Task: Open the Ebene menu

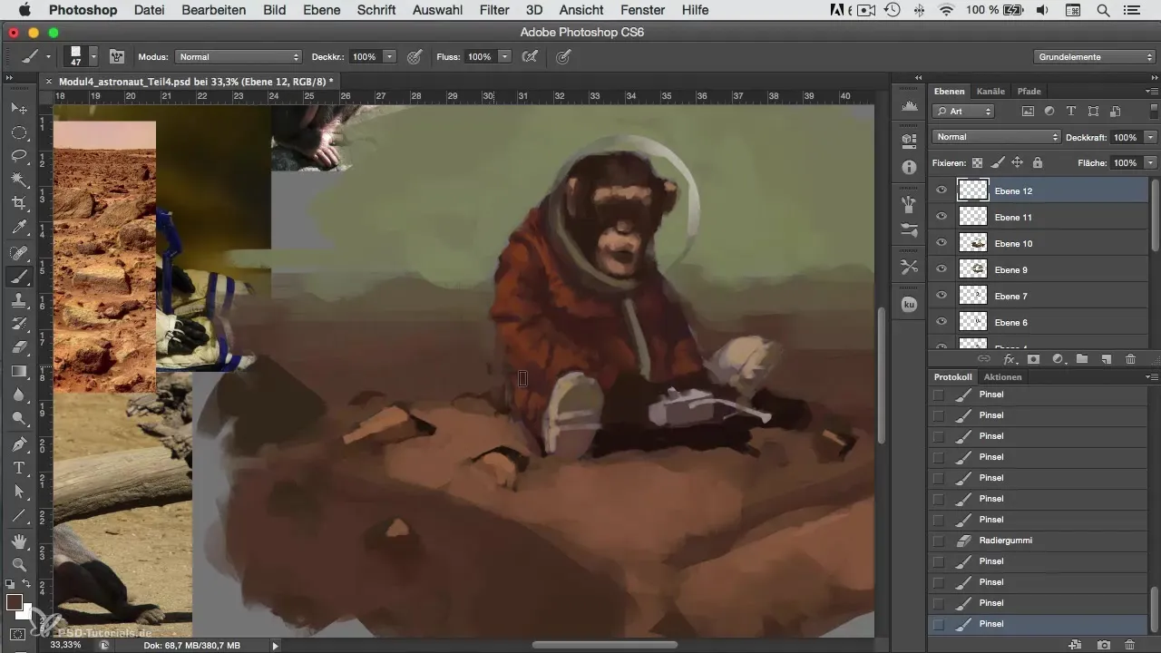Action: click(x=321, y=10)
